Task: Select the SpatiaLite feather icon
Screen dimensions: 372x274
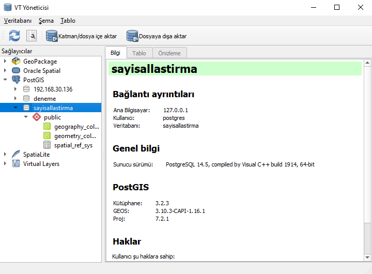Action: pos(16,155)
